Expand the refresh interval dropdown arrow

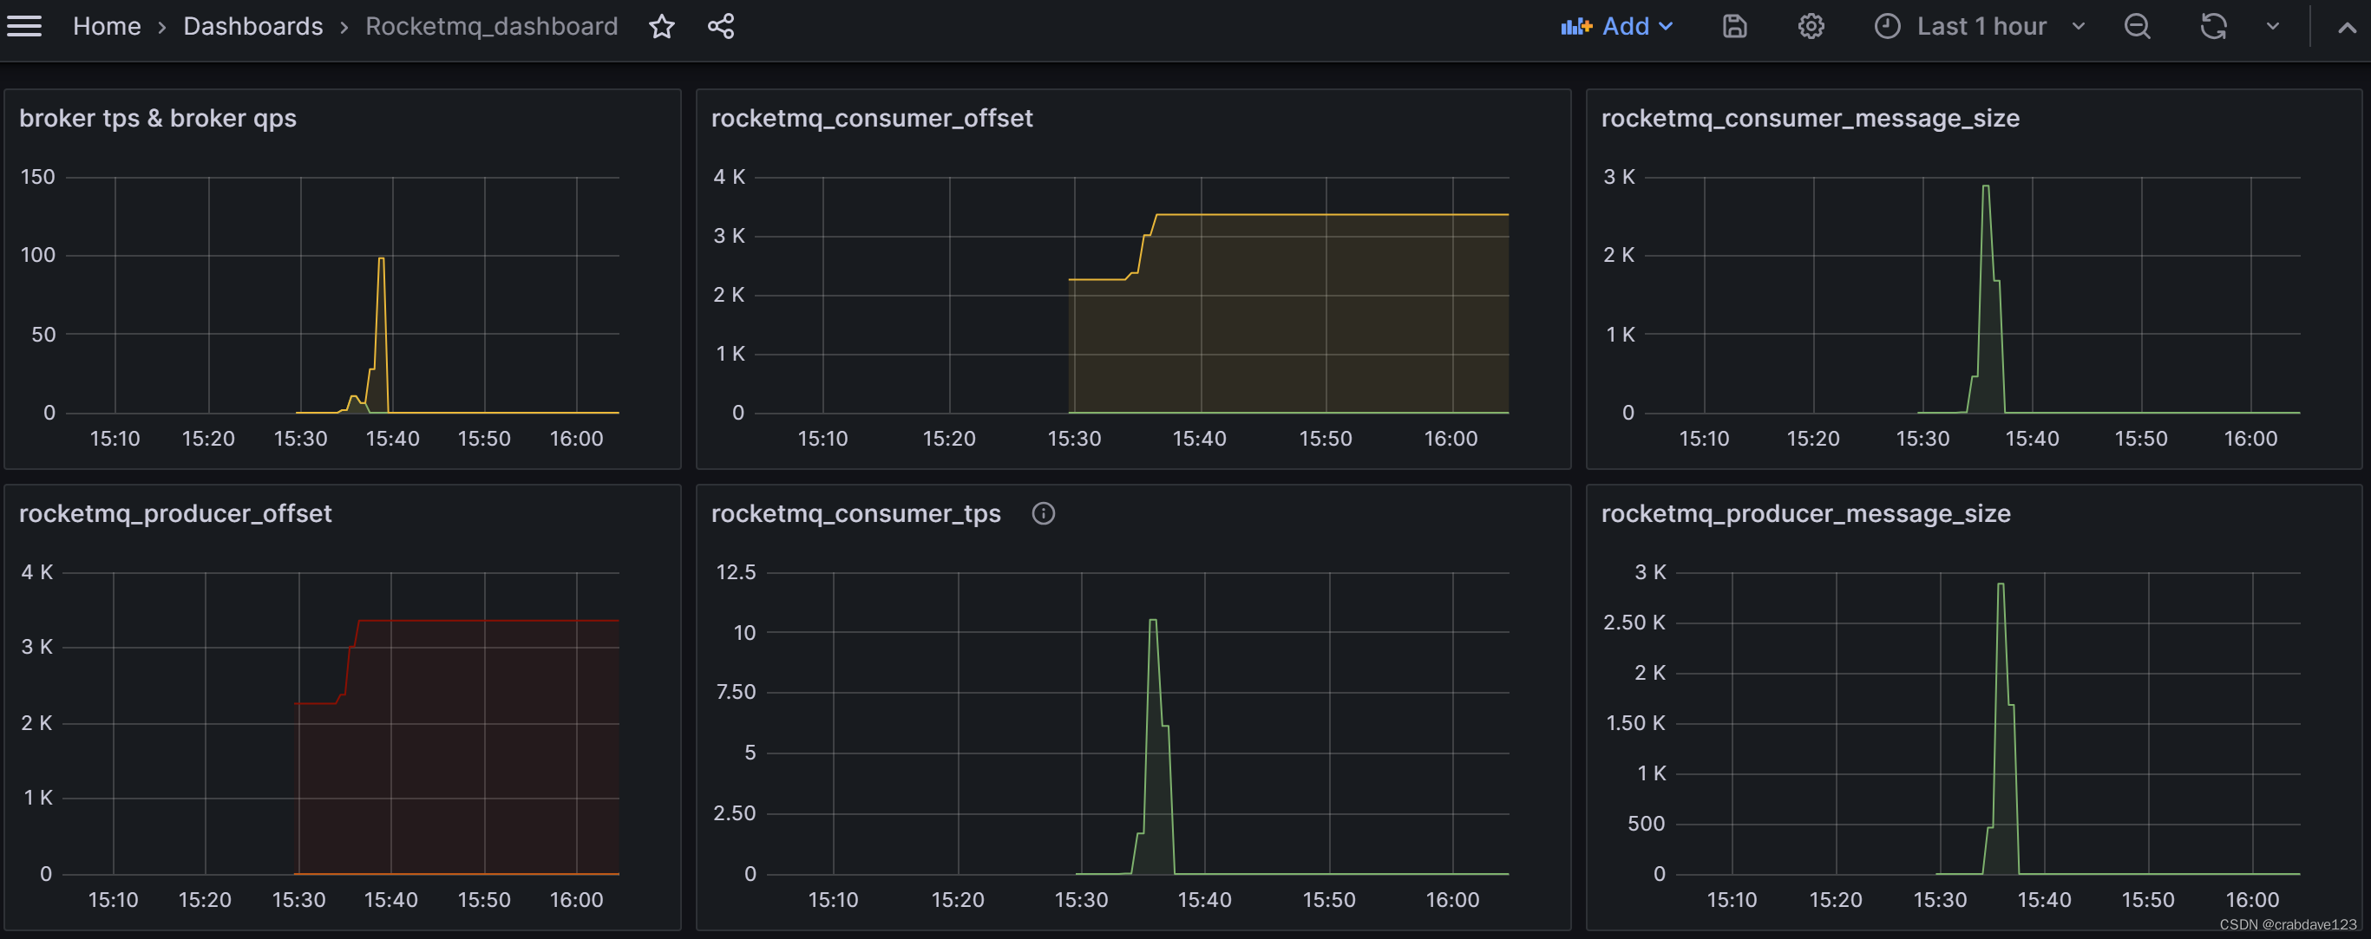pyautogui.click(x=2273, y=27)
